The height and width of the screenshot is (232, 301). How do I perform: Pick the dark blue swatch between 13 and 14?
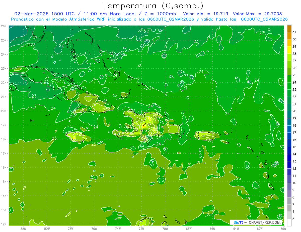tap(289, 158)
